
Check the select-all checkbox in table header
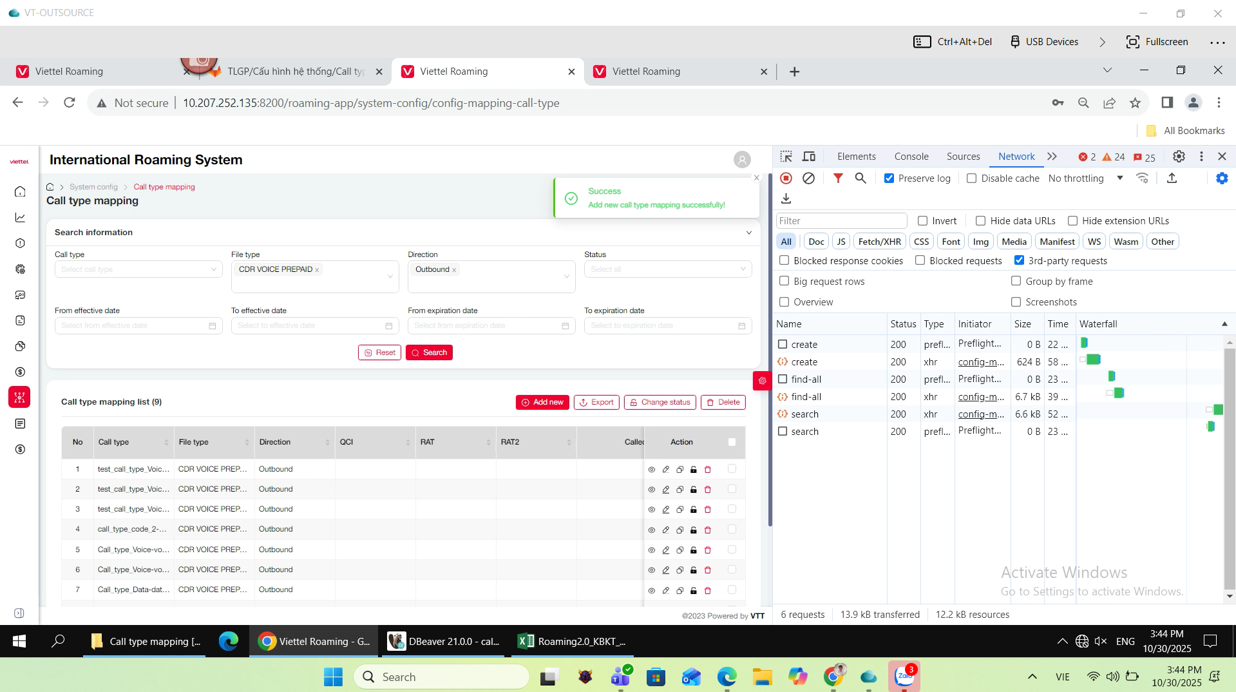tap(732, 442)
